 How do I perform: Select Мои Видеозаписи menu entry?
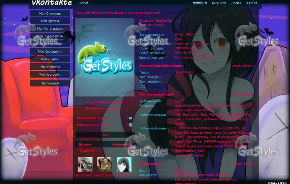(50, 36)
